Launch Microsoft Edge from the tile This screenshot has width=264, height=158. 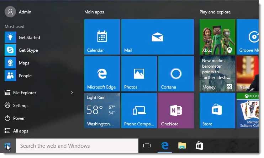[102, 74]
